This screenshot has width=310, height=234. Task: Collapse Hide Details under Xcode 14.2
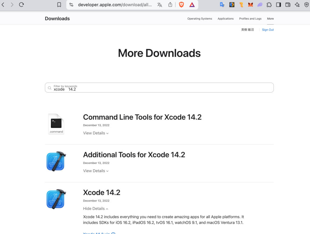click(95, 209)
